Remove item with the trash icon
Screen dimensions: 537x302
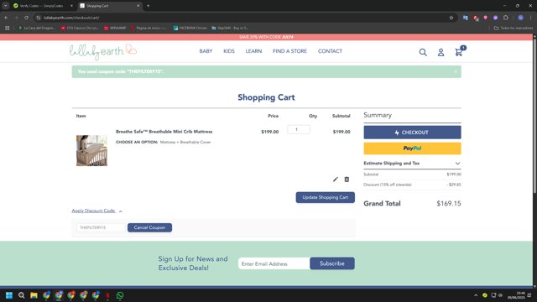click(x=347, y=179)
